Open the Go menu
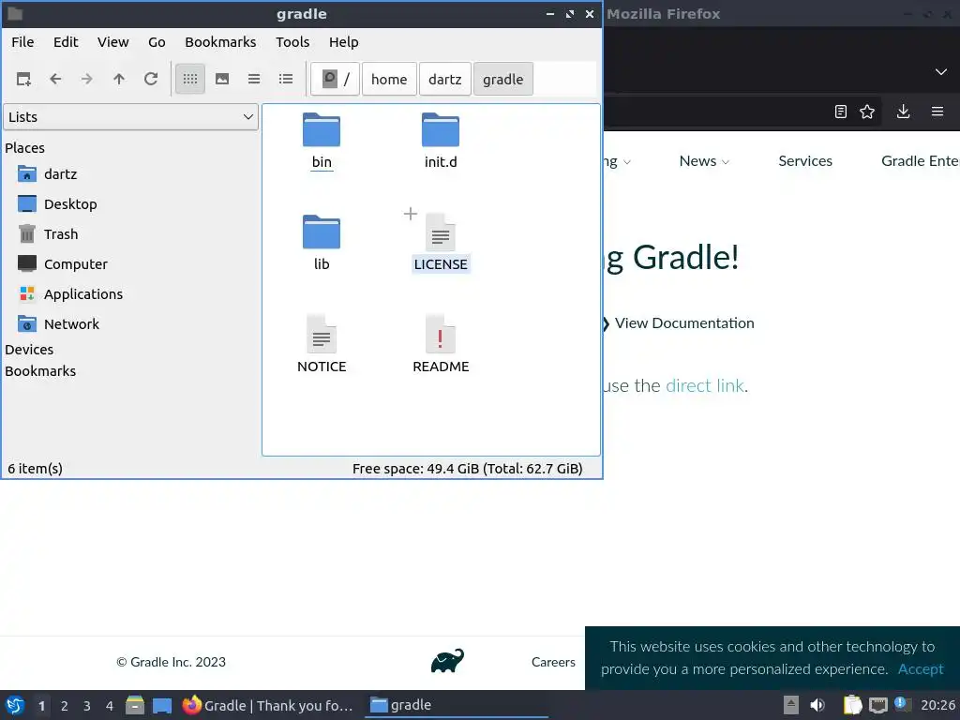This screenshot has height=720, width=960. tap(157, 42)
